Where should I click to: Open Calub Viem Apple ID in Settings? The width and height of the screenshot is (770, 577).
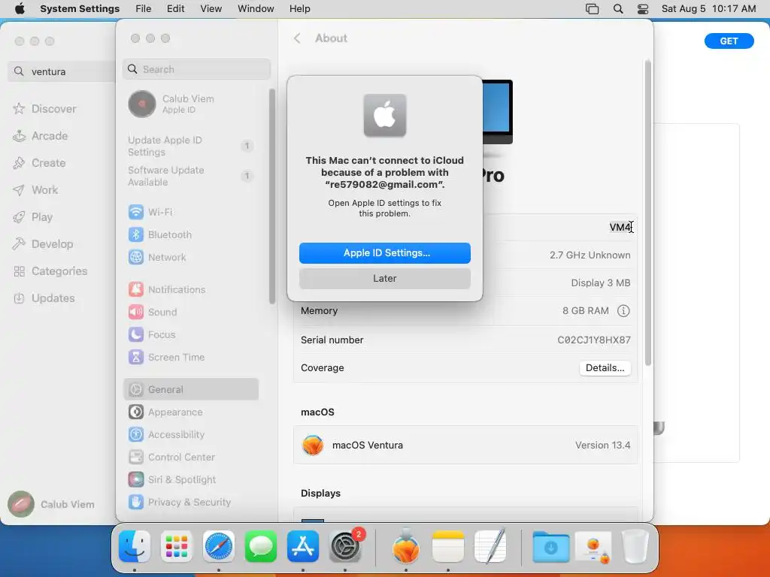pyautogui.click(x=192, y=104)
